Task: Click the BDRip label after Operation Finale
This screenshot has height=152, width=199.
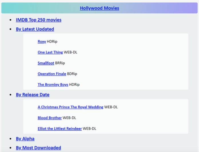Action: [x=72, y=74]
